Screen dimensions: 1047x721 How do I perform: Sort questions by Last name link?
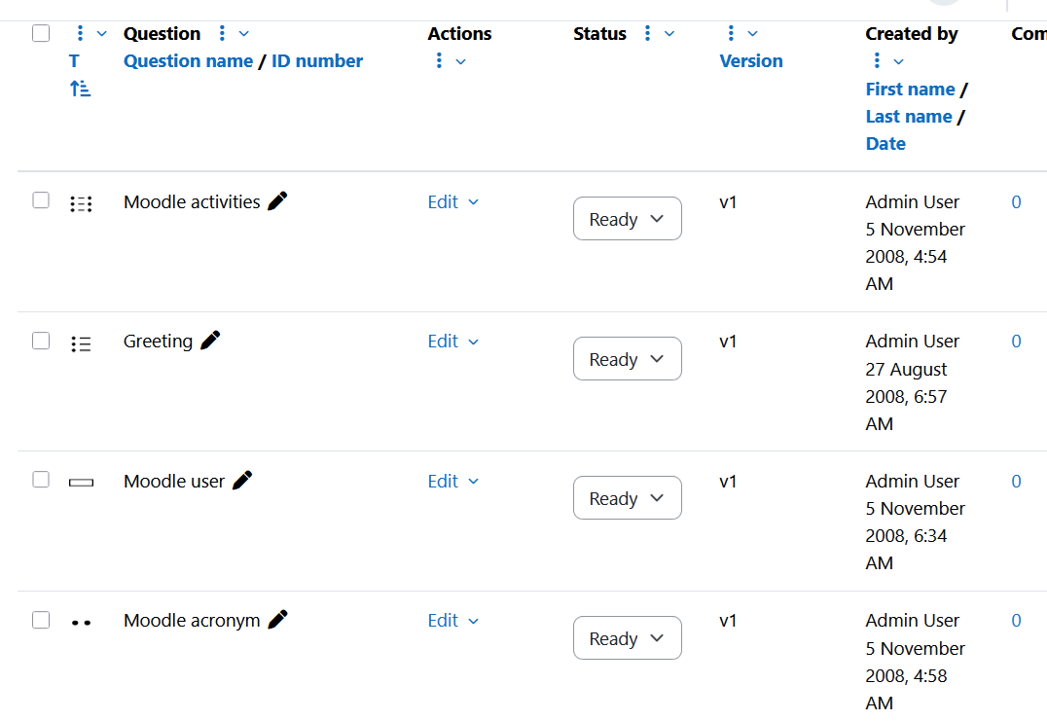pyautogui.click(x=908, y=116)
